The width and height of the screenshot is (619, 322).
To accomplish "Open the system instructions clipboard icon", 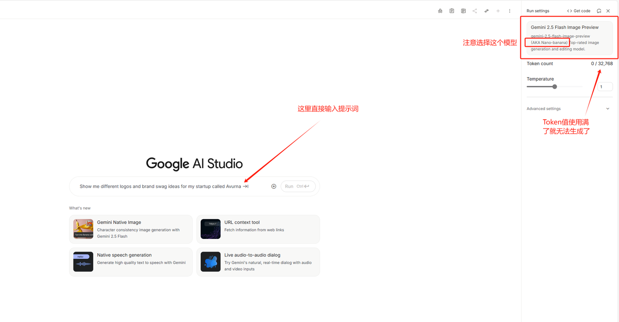I will 452,11.
